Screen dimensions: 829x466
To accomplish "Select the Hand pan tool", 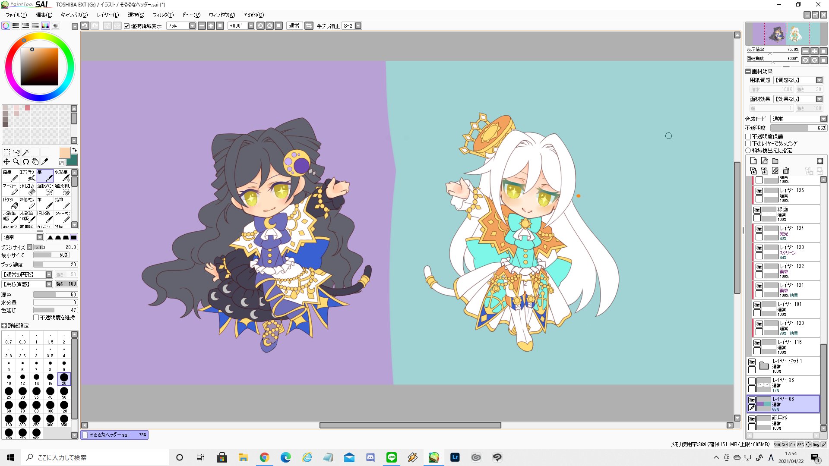I will pos(35,162).
